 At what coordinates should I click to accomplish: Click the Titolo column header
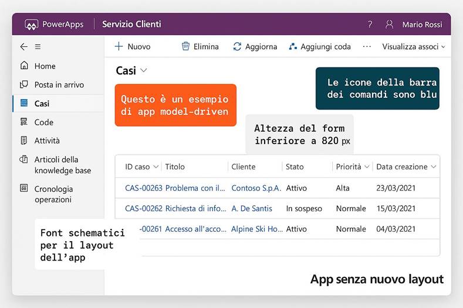point(175,167)
